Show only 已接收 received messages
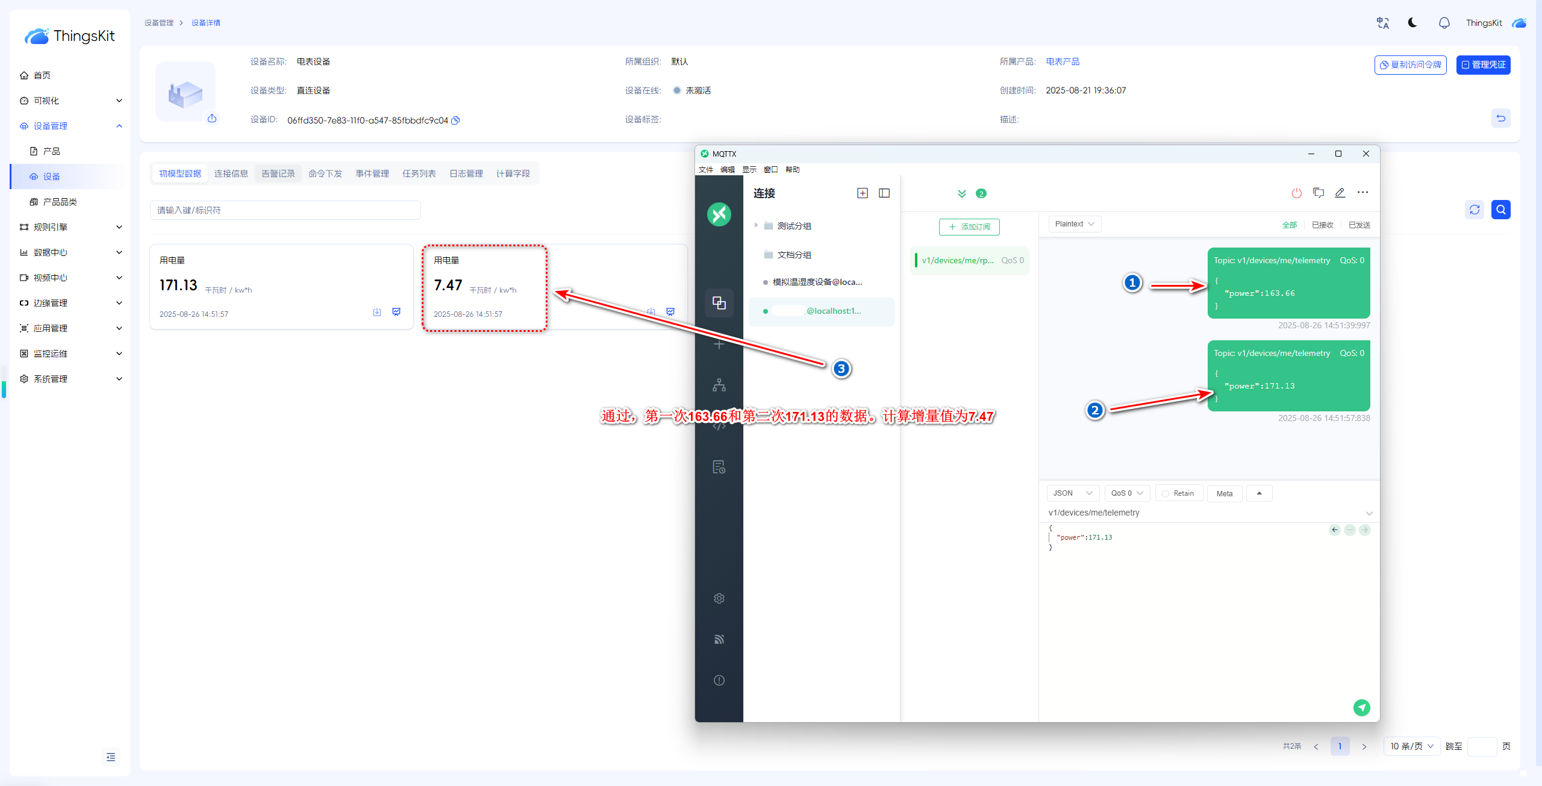Image resolution: width=1542 pixels, height=786 pixels. click(1322, 225)
